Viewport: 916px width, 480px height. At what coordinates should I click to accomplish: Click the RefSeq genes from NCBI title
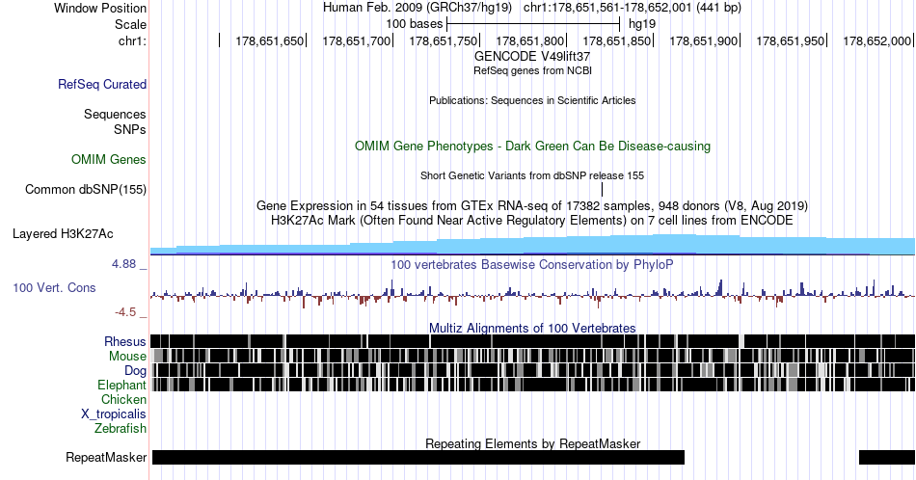pyautogui.click(x=532, y=70)
